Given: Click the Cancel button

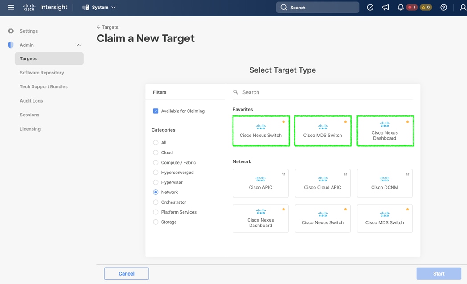Looking at the screenshot, I should coord(127,274).
